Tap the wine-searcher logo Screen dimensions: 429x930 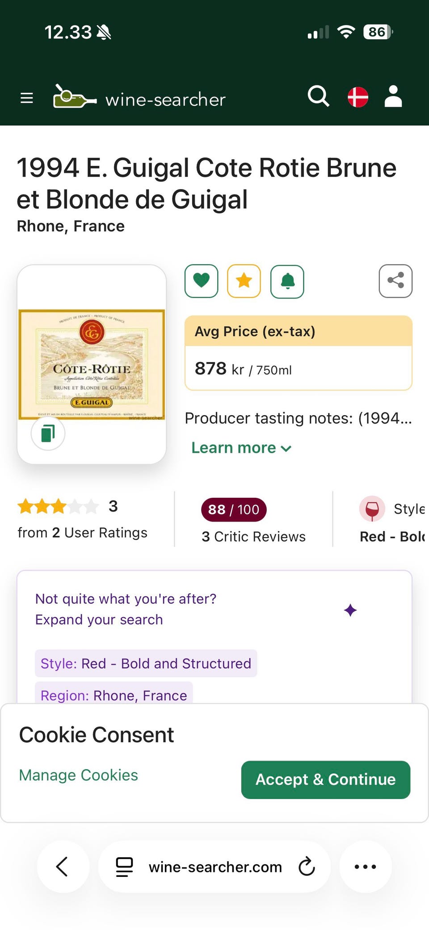pyautogui.click(x=139, y=97)
